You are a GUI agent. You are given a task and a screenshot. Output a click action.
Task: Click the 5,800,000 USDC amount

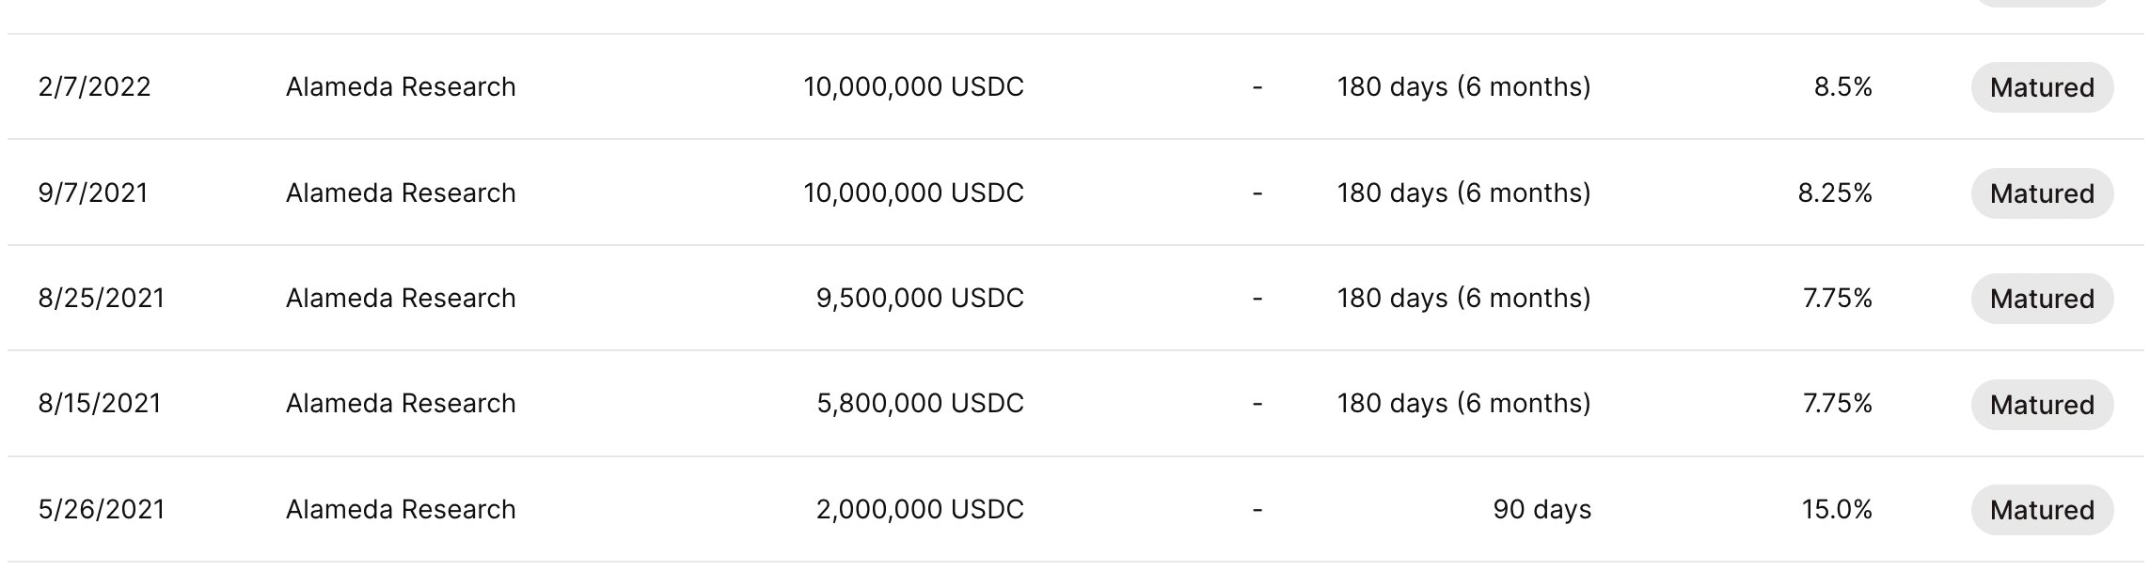point(920,404)
